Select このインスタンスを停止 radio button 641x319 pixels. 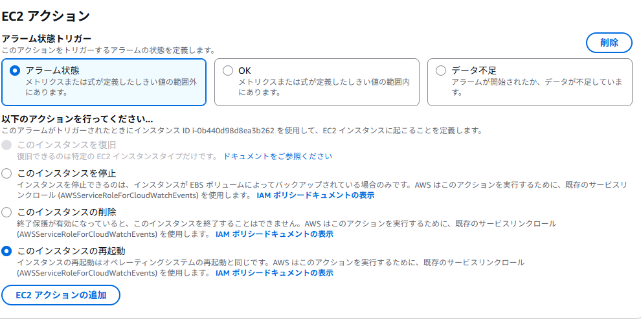pyautogui.click(x=6, y=173)
